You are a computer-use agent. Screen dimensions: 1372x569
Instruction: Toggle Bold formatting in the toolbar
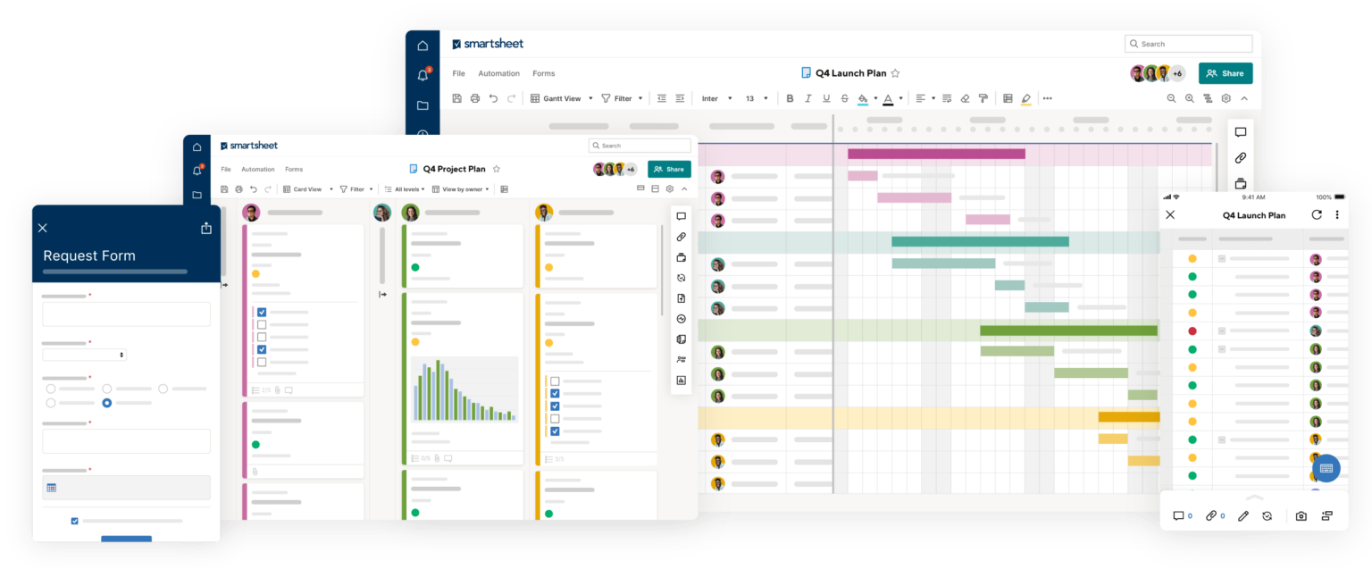coord(790,98)
